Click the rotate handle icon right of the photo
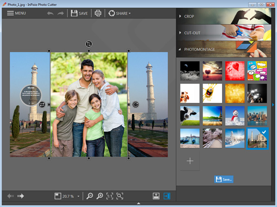Viewport: 277px width, 207px height. point(136,105)
